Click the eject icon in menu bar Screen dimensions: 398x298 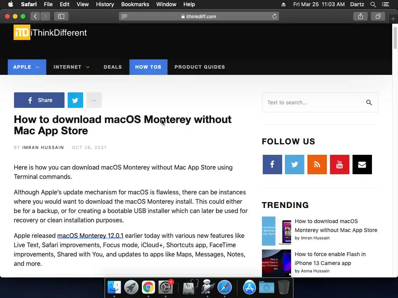tap(283, 4)
